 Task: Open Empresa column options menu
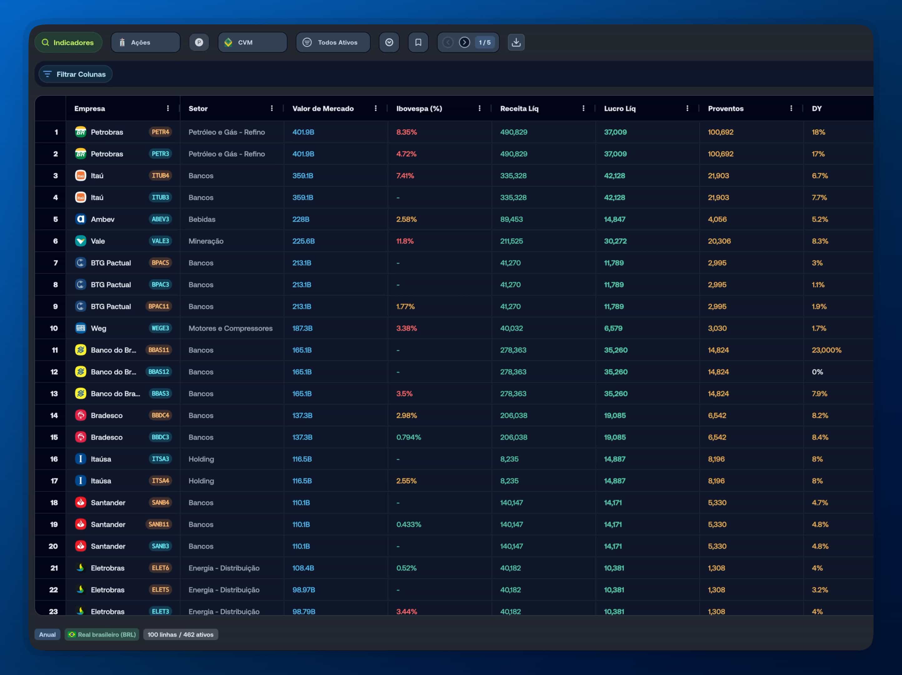168,108
